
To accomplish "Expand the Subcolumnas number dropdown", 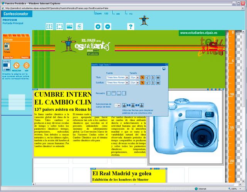I will point(119,105).
